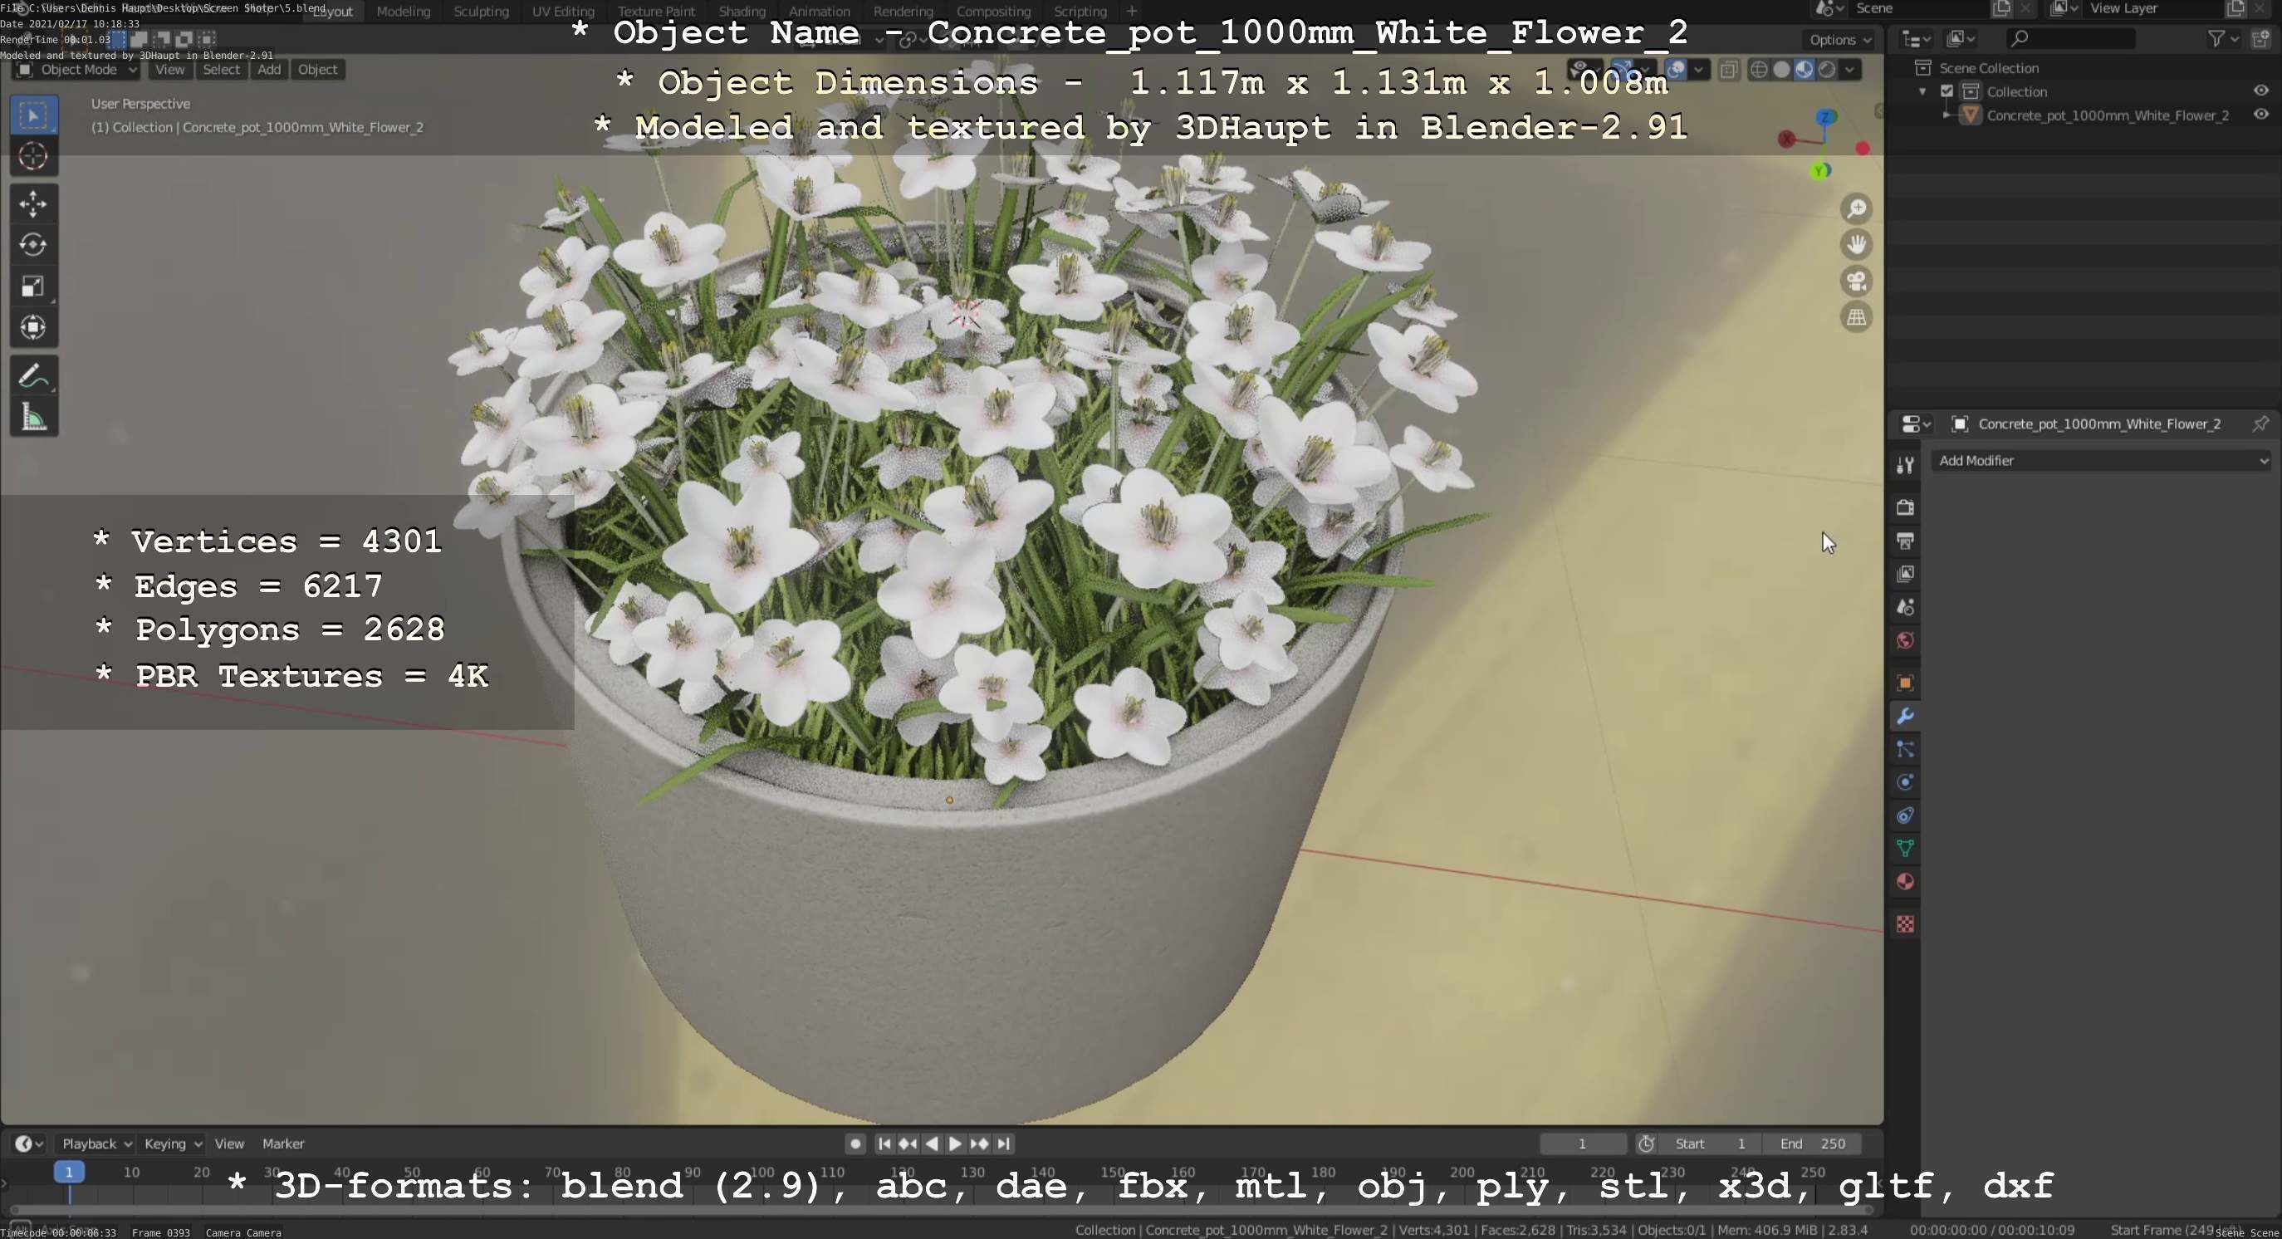Jump to the timeline end frame
Image resolution: width=2282 pixels, height=1239 pixels.
click(1004, 1144)
